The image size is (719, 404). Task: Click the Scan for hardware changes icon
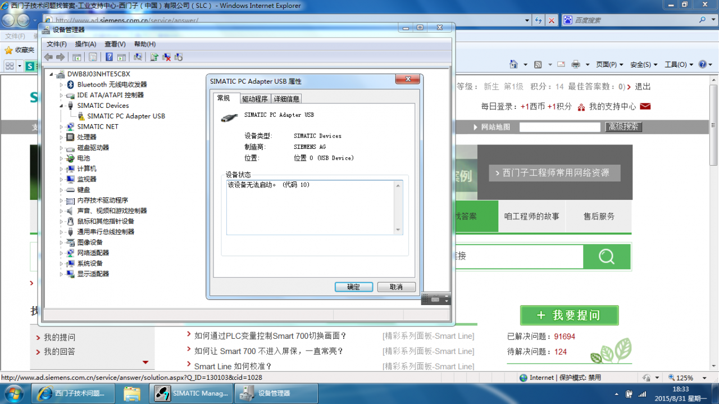point(138,57)
